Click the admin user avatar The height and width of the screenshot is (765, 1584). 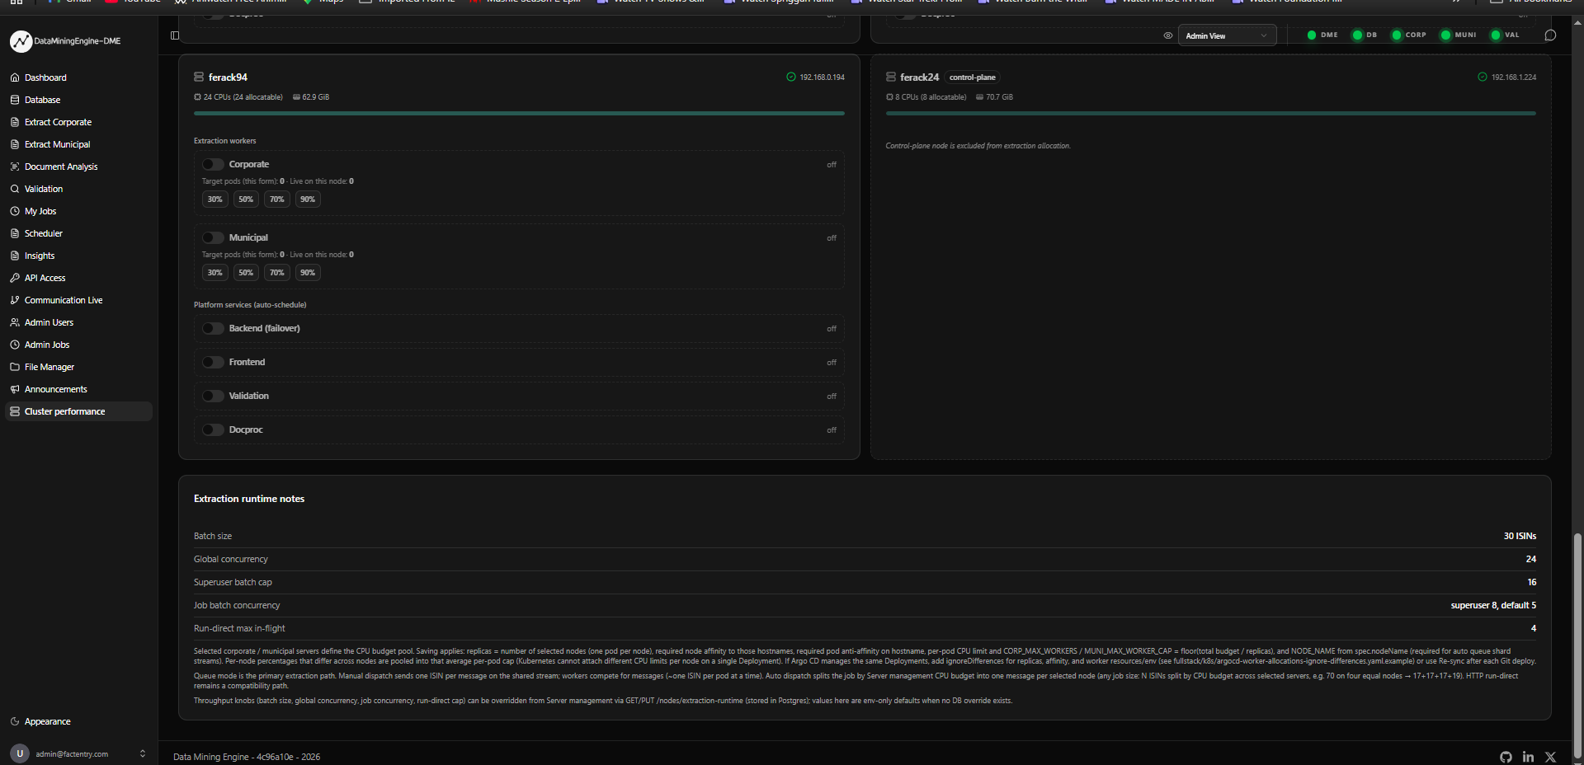20,753
